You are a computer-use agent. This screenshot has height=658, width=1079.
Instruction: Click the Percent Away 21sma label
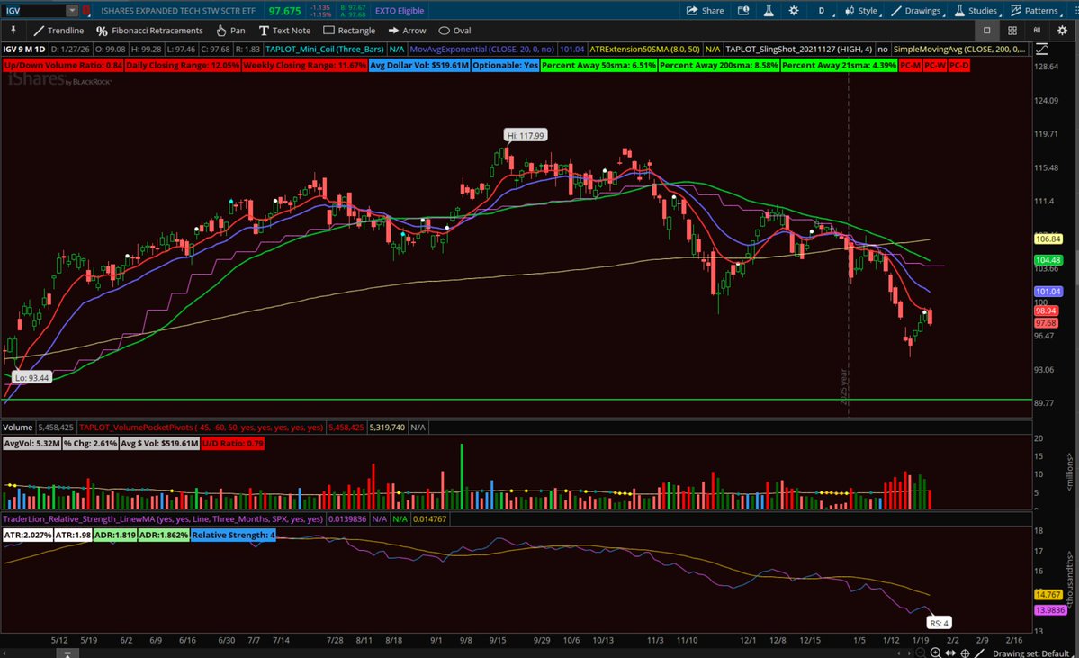click(x=839, y=66)
